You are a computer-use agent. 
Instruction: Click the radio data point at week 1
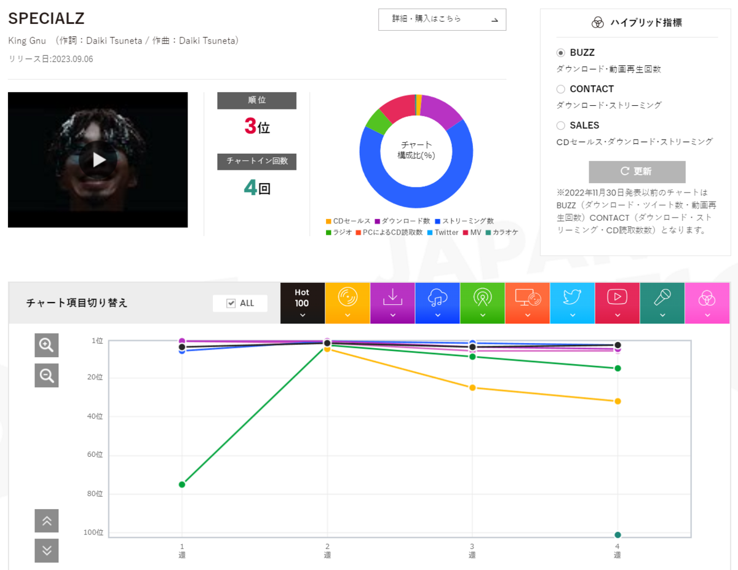182,485
